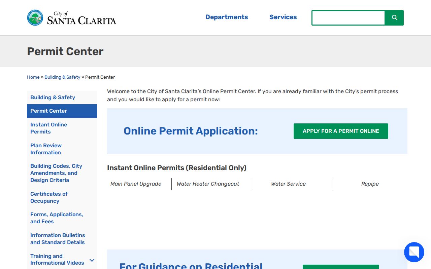
Task: Open Forms, Applications, and Fees link
Action: [62, 218]
